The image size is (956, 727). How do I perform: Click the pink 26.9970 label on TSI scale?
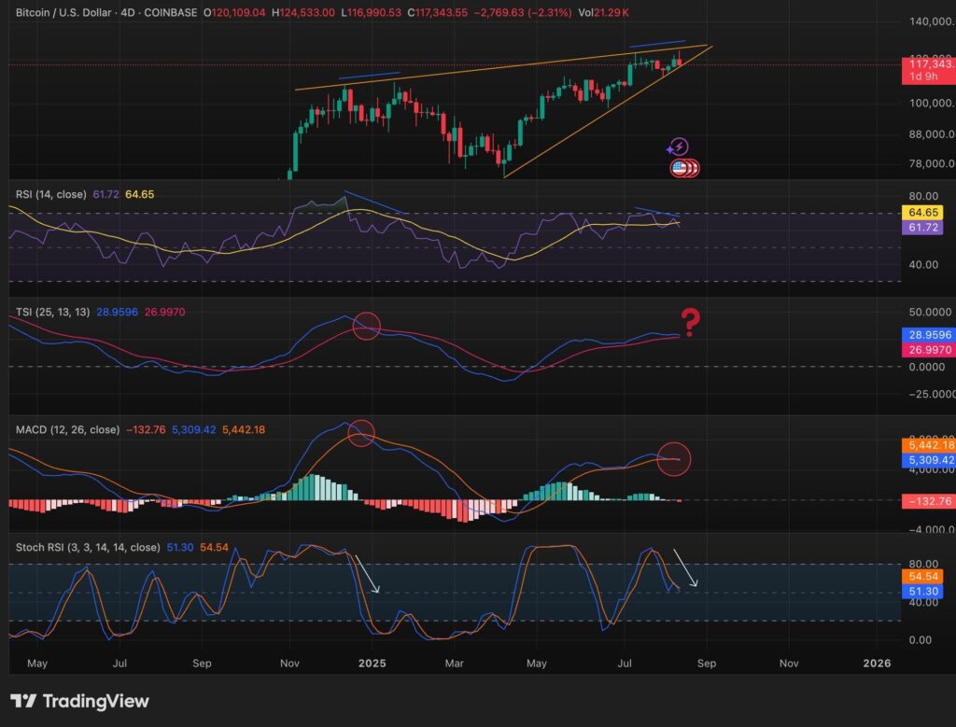tap(929, 350)
